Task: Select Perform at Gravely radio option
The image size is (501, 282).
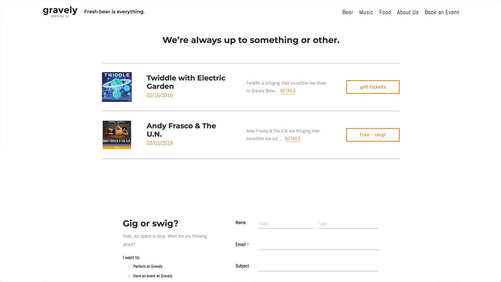Action: [x=129, y=267]
